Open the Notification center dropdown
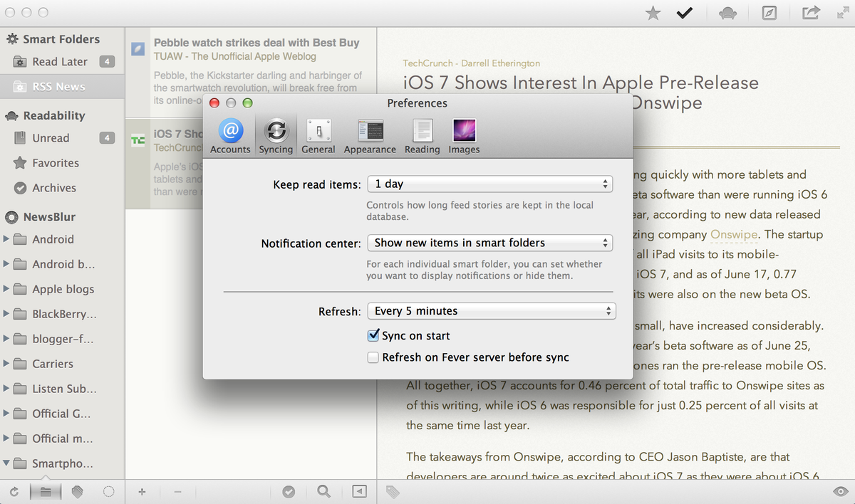Screen dimensions: 855x504 [490, 243]
